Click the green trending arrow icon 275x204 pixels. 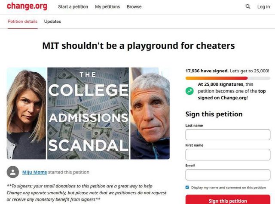(x=189, y=91)
